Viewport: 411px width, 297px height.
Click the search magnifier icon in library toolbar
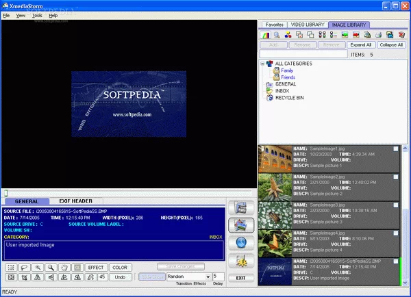click(277, 35)
